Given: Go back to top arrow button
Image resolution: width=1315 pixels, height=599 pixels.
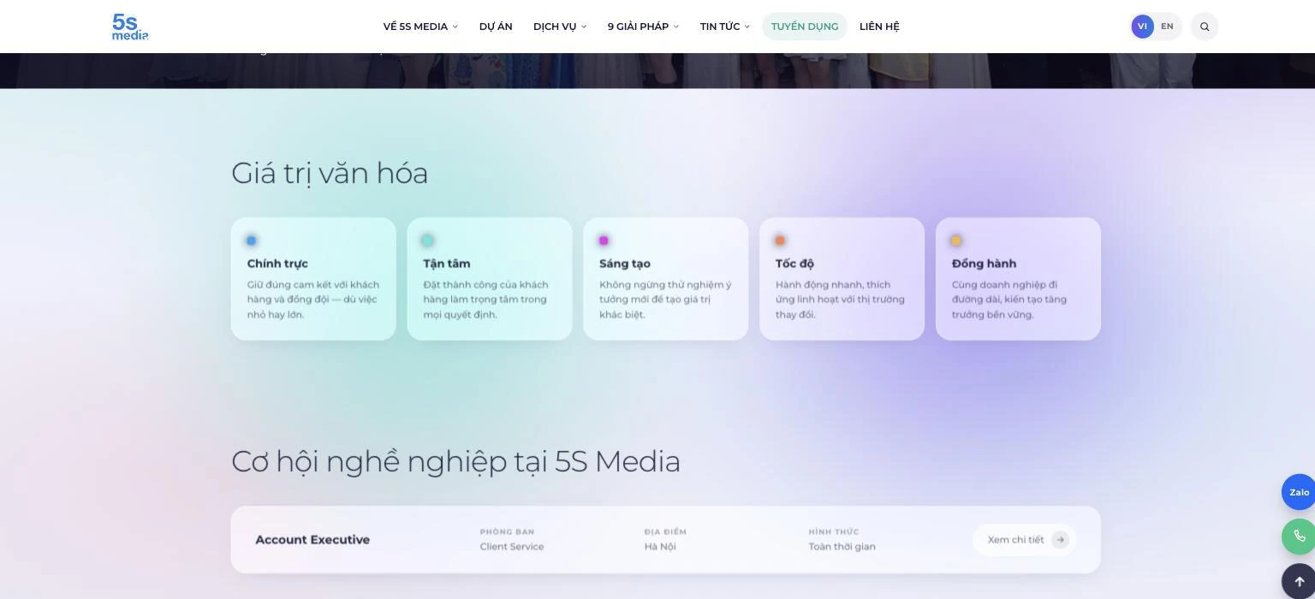Looking at the screenshot, I should click(1299, 581).
